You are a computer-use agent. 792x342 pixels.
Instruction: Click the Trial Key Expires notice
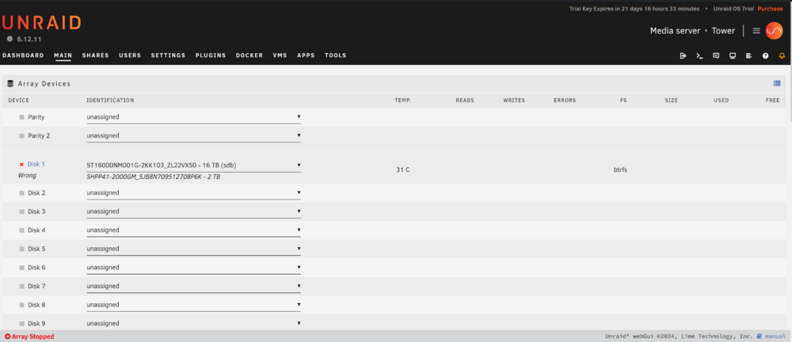tap(634, 9)
